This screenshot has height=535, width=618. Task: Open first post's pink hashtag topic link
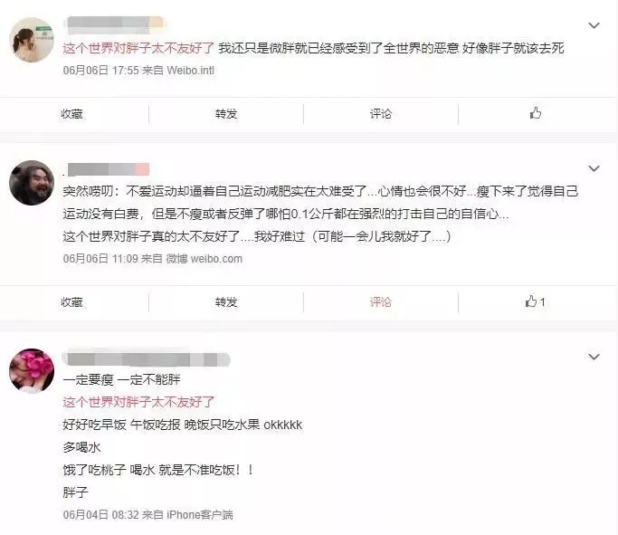coord(138,48)
